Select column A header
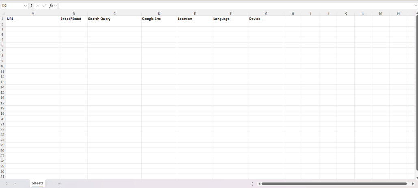418x188 pixels. (33, 13)
